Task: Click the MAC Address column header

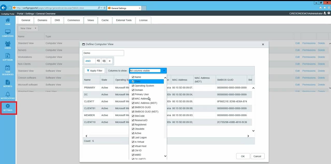Action: (182, 80)
